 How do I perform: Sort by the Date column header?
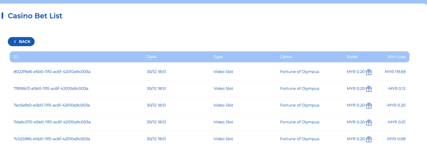click(x=151, y=57)
